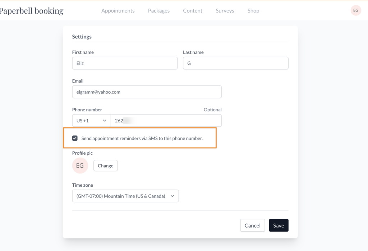Select the Email input field
This screenshot has width=368, height=251.
tap(147, 92)
